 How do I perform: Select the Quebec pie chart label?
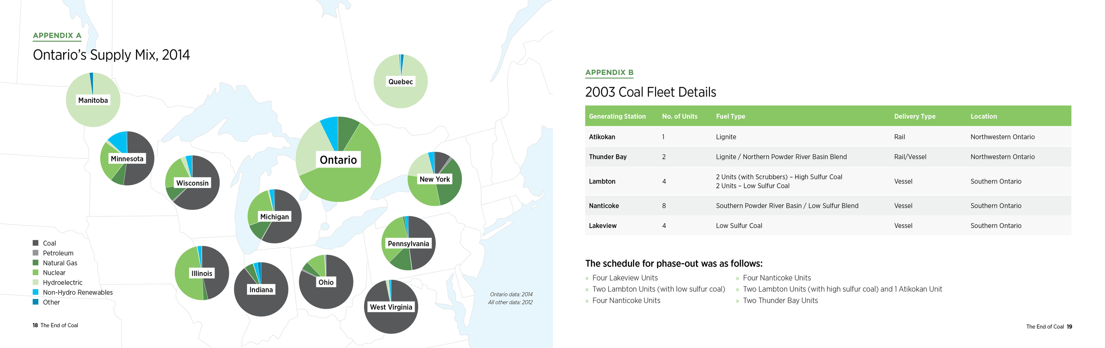(400, 82)
